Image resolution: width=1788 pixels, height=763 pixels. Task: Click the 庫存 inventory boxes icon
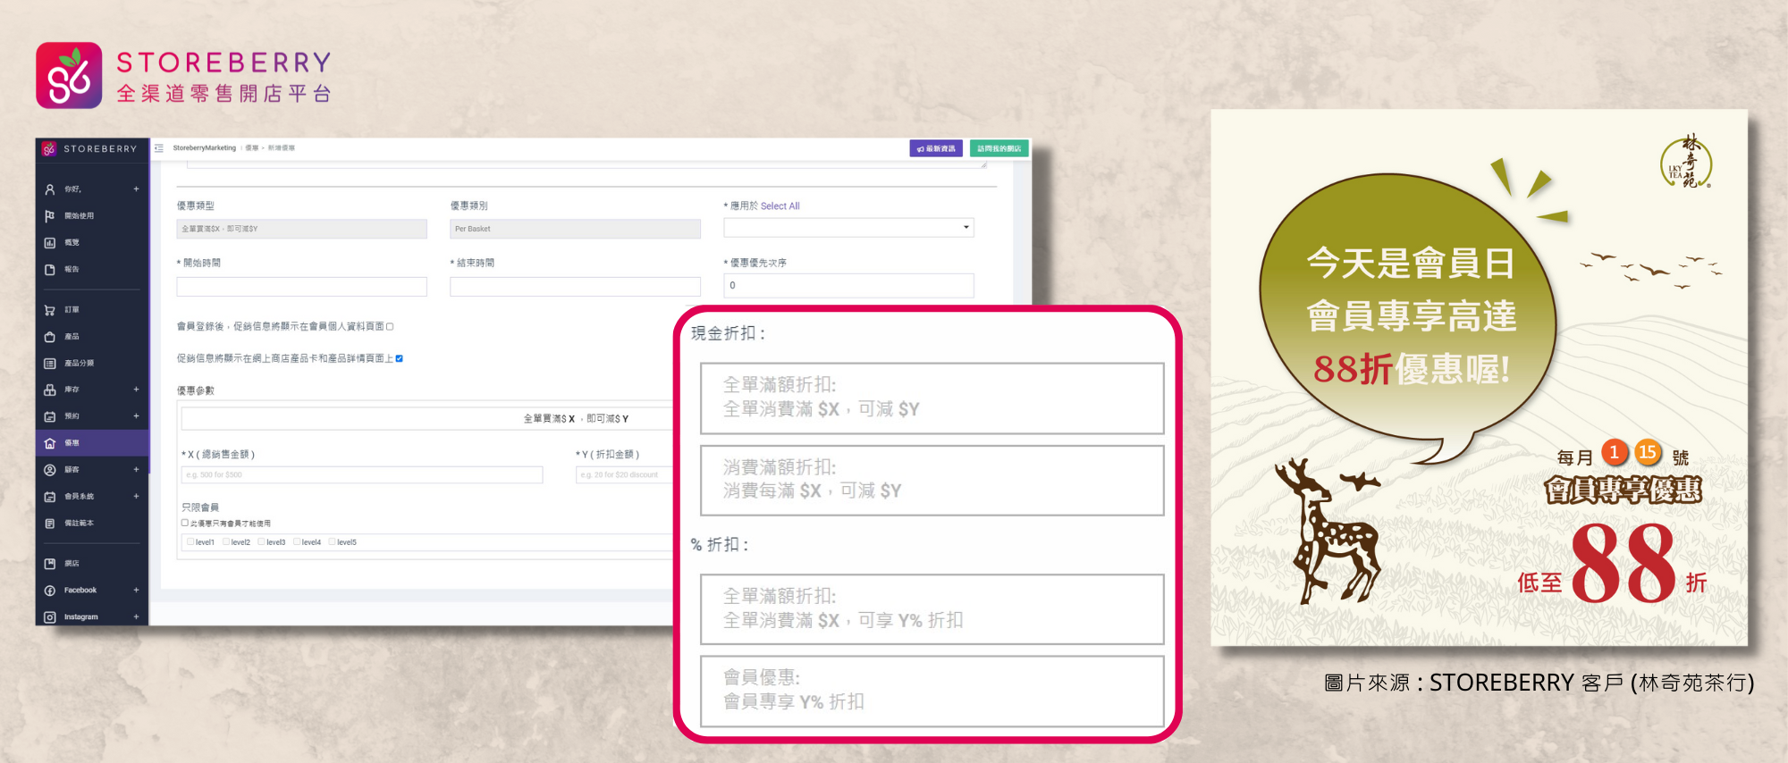pyautogui.click(x=50, y=390)
